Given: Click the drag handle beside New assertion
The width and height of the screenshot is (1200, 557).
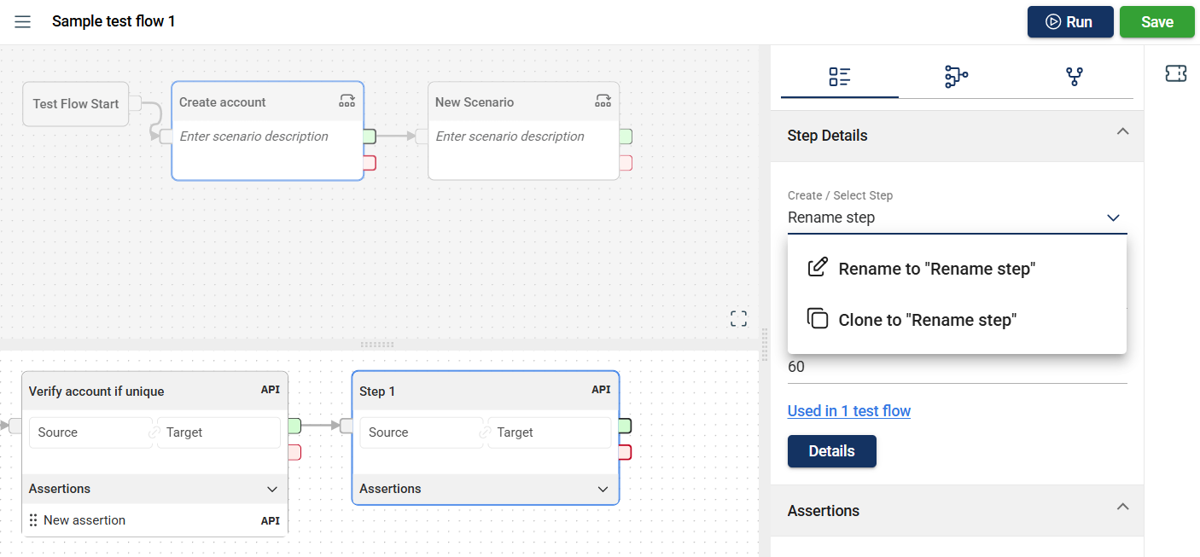Looking at the screenshot, I should [x=33, y=520].
